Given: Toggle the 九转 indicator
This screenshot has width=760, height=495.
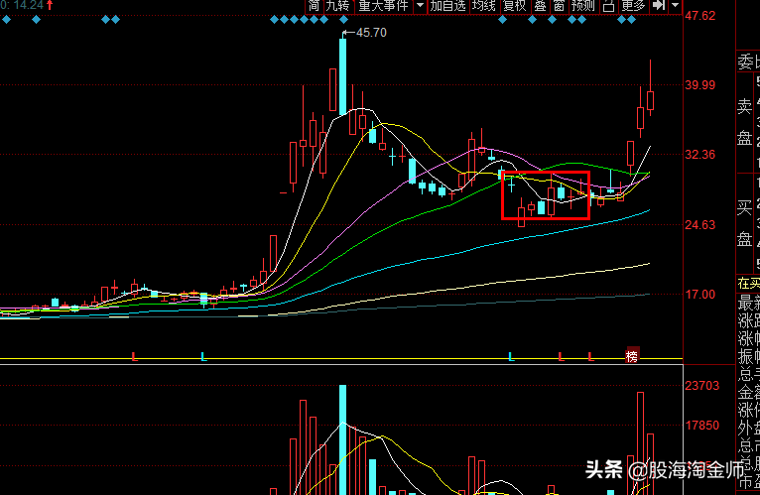Looking at the screenshot, I should coord(337,6).
